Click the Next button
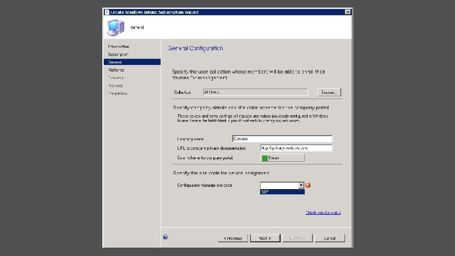 pos(265,238)
